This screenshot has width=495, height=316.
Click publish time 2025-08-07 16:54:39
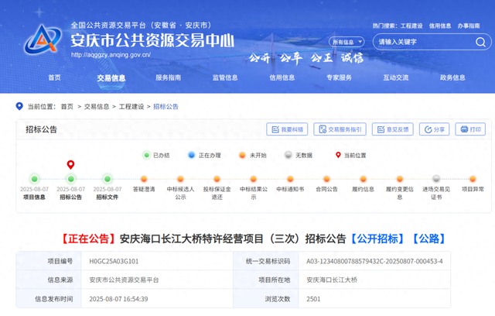point(118,299)
